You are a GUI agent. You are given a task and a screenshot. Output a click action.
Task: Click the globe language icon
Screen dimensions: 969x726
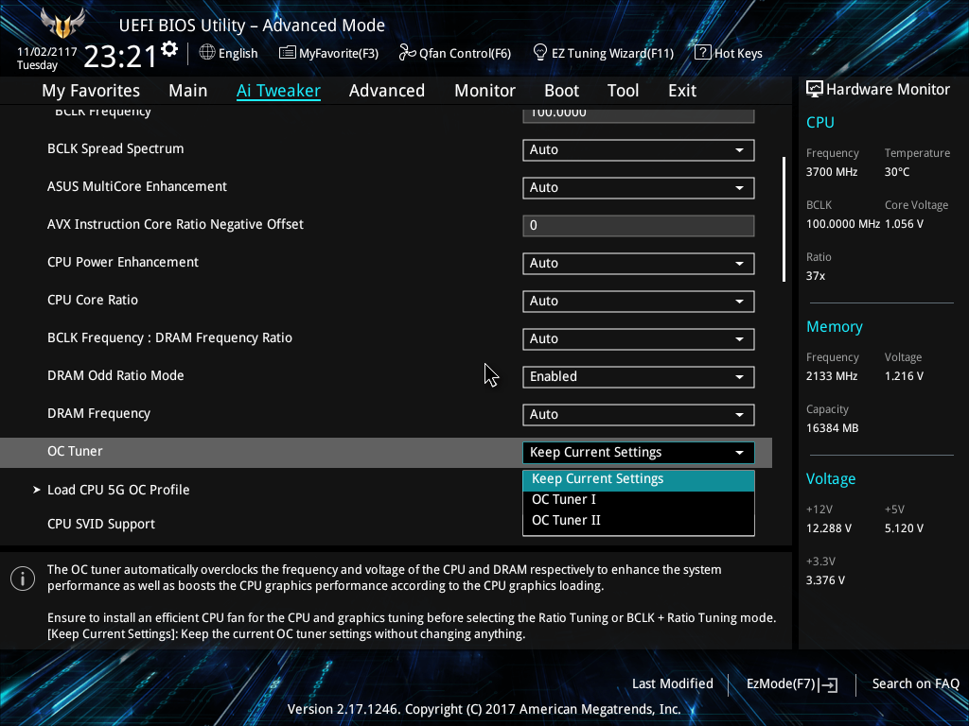[207, 53]
